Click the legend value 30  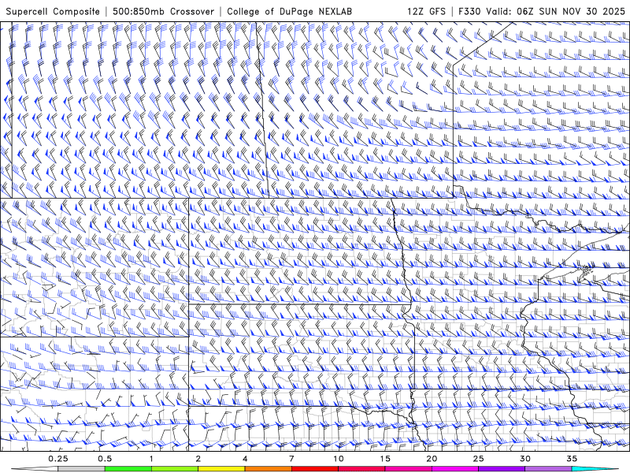pos(524,459)
